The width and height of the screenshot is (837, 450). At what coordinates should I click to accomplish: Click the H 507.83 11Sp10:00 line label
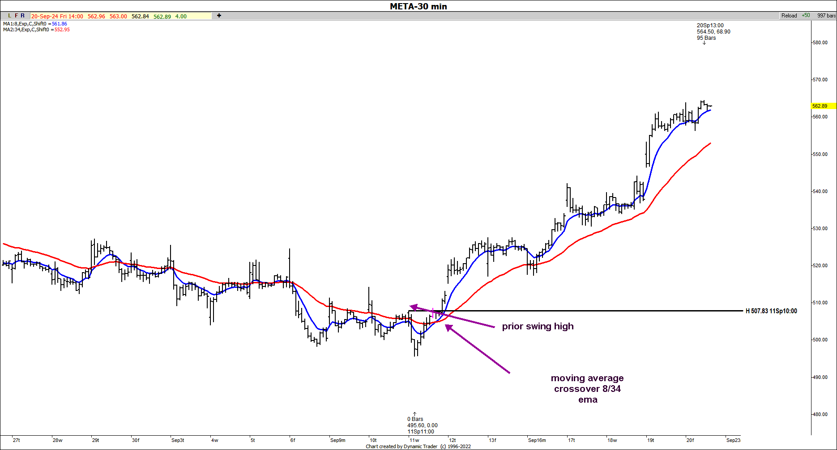[771, 311]
